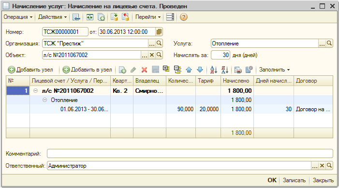Open the Перейти dropdown menu
The height and width of the screenshot is (188, 339).
(148, 17)
